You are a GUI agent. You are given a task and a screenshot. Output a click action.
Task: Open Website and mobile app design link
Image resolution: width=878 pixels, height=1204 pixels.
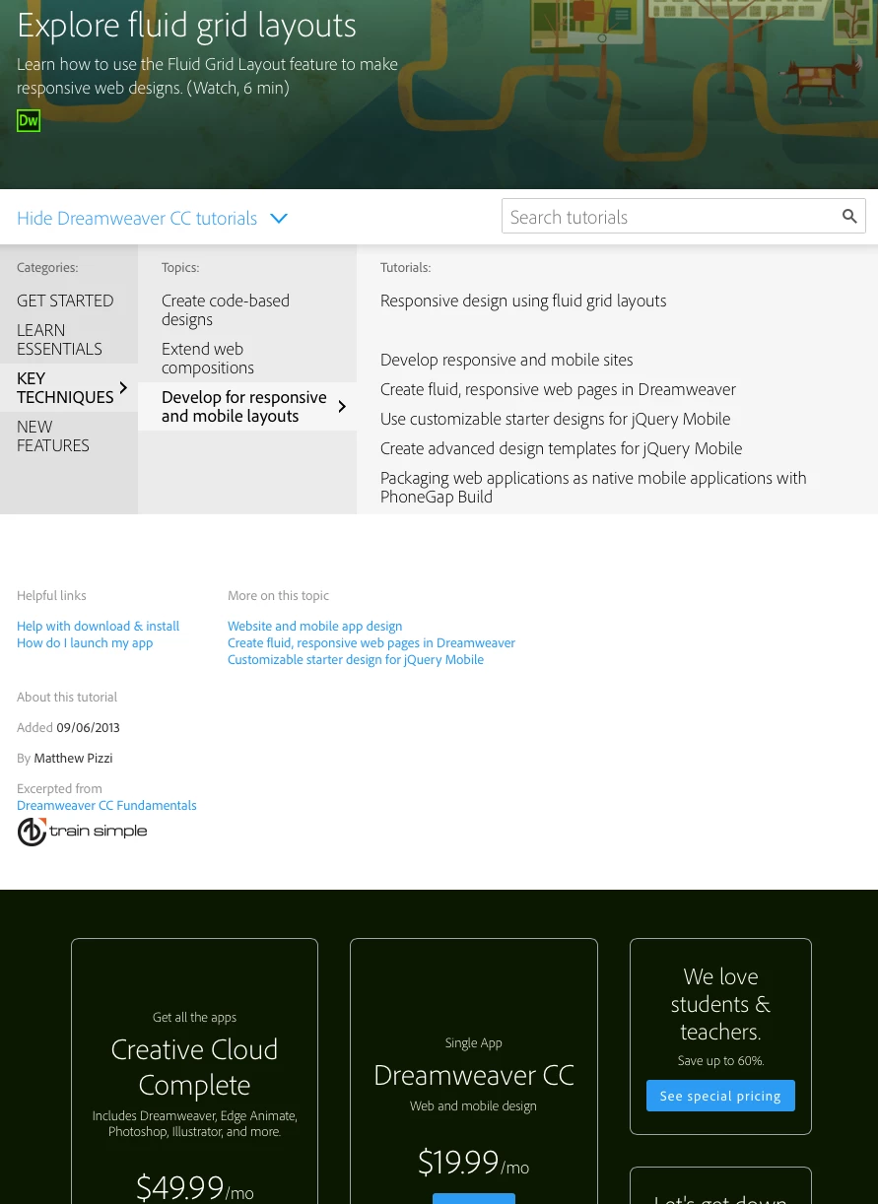click(314, 626)
